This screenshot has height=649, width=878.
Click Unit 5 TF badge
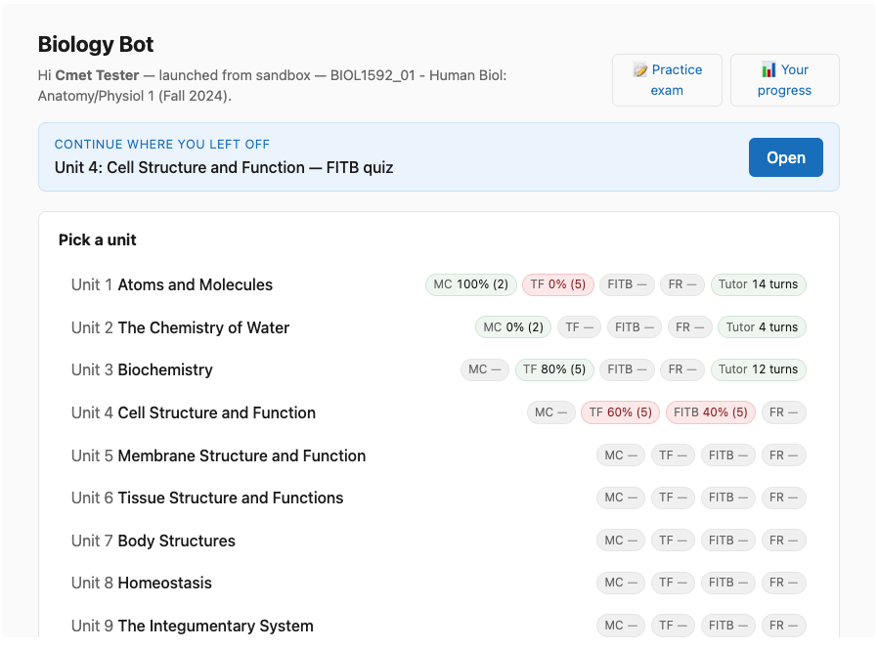pyautogui.click(x=673, y=455)
